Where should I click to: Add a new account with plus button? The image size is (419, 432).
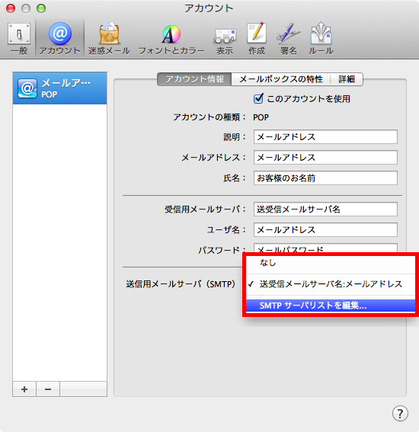[24, 389]
